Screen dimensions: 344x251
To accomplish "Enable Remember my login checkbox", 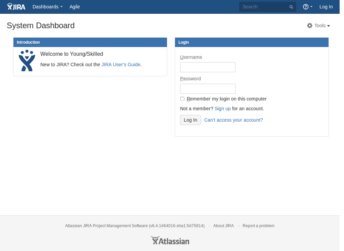I will (182, 99).
